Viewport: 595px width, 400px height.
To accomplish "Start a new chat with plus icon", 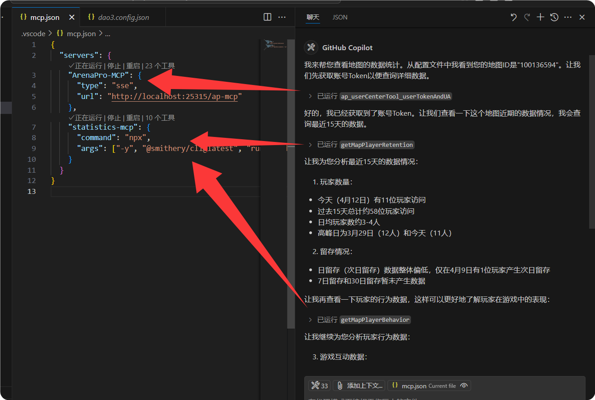I will coord(540,17).
